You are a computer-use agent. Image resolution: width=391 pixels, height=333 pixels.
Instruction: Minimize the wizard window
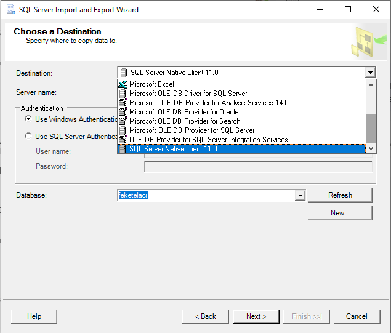pos(320,9)
